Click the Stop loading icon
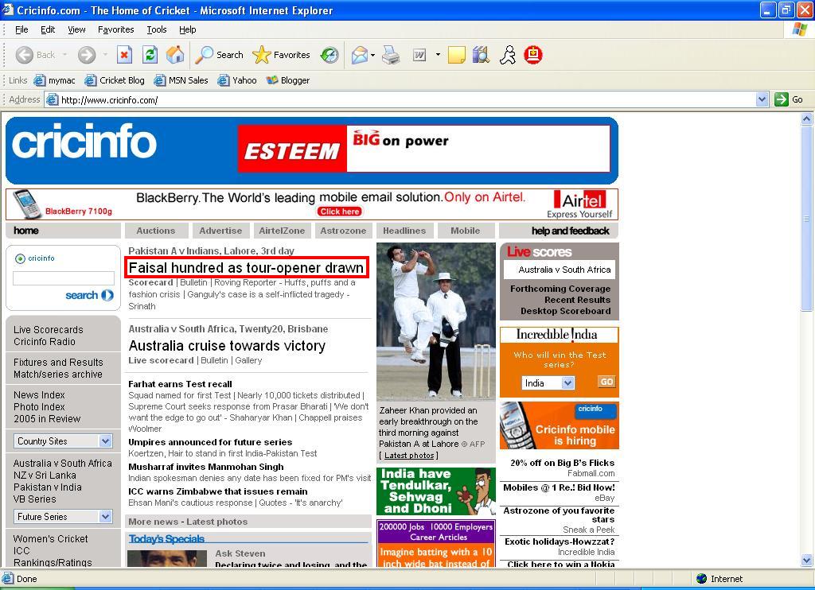Image resolution: width=815 pixels, height=590 pixels. tap(124, 55)
